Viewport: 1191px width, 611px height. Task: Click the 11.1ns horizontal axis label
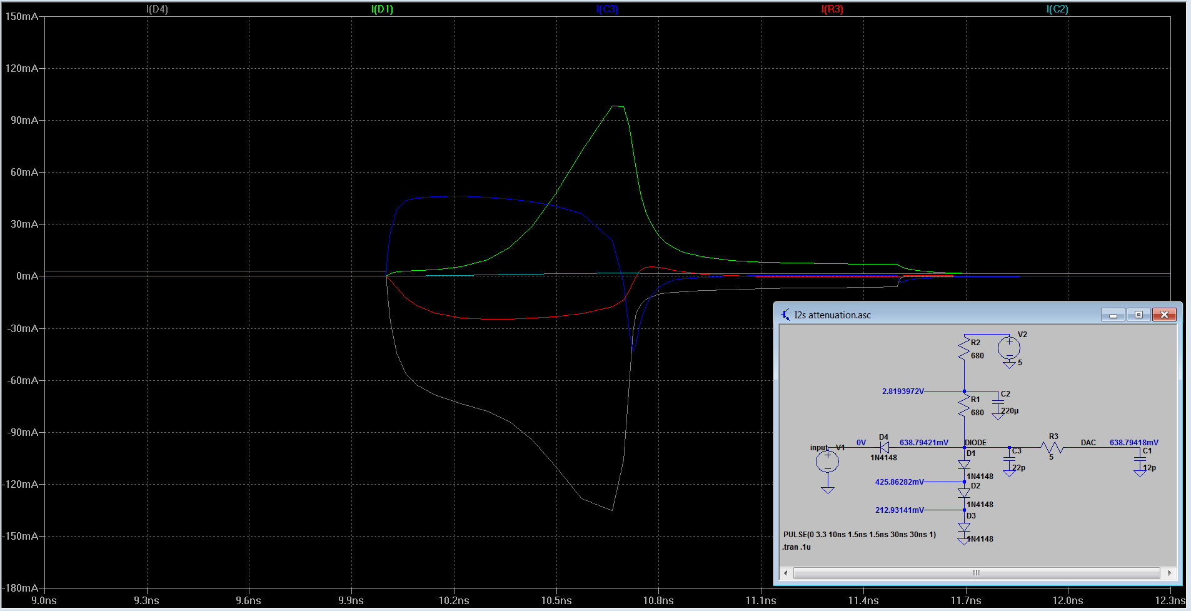click(x=761, y=600)
